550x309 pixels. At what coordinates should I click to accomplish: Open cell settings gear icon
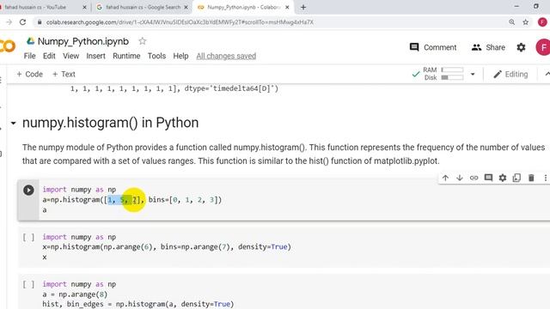coord(503,178)
